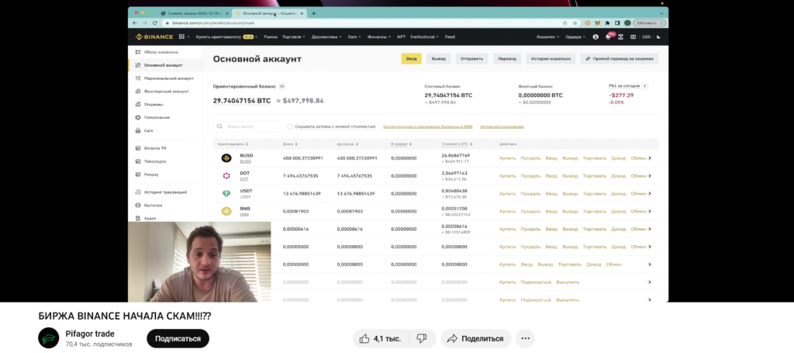Click the USDT coin icon
Image resolution: width=794 pixels, height=353 pixels.
226,193
